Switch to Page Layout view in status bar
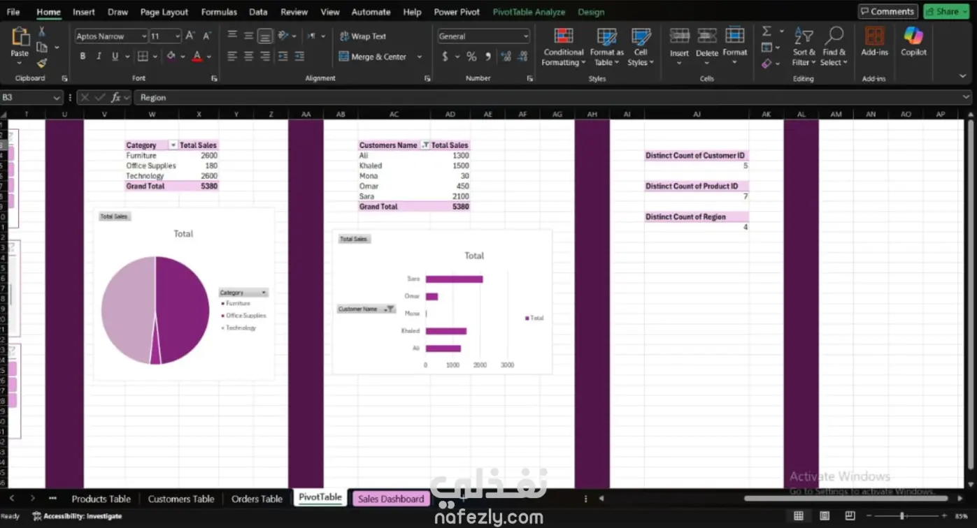977x528 pixels. coord(825,516)
